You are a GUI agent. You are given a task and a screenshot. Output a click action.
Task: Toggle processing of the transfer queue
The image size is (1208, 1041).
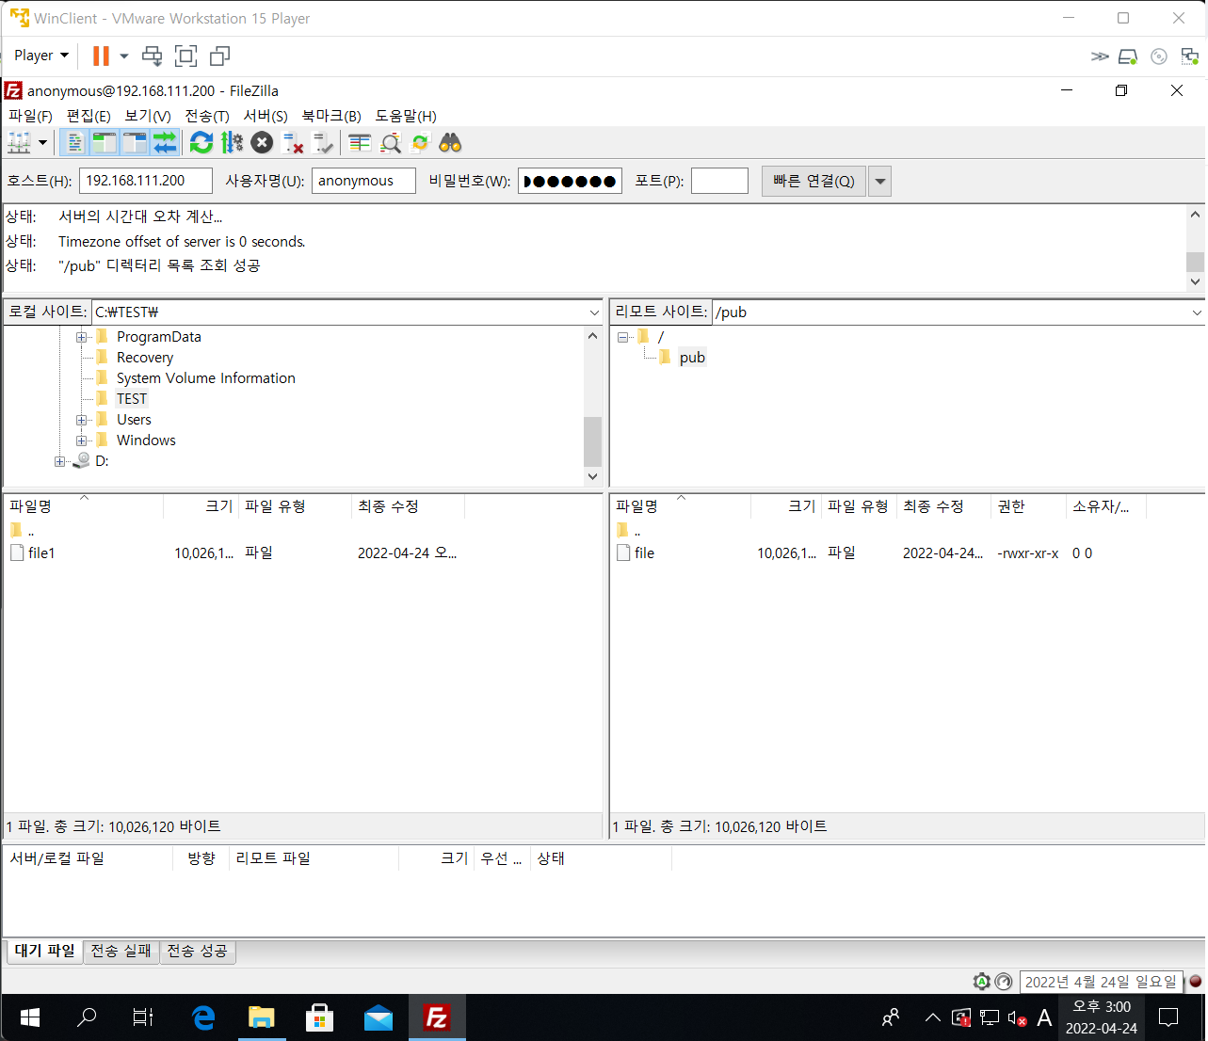(x=232, y=143)
